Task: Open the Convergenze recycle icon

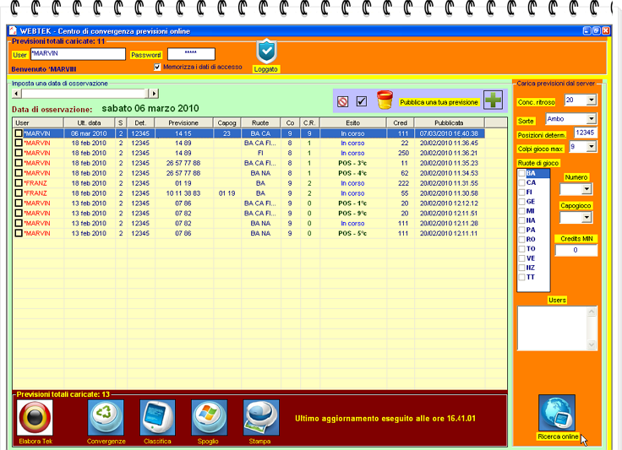Action: tap(106, 418)
